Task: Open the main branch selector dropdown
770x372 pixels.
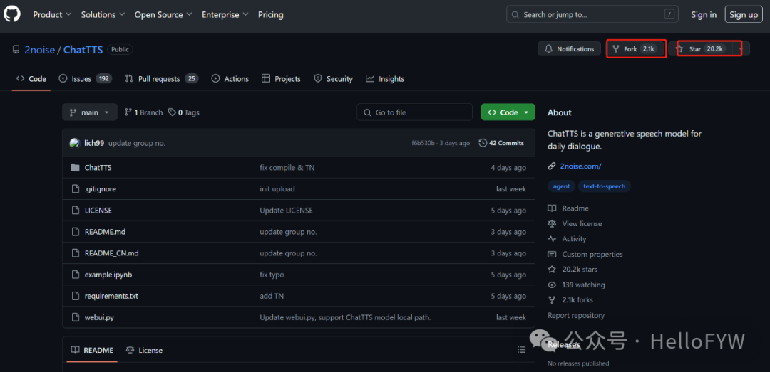Action: tap(90, 112)
